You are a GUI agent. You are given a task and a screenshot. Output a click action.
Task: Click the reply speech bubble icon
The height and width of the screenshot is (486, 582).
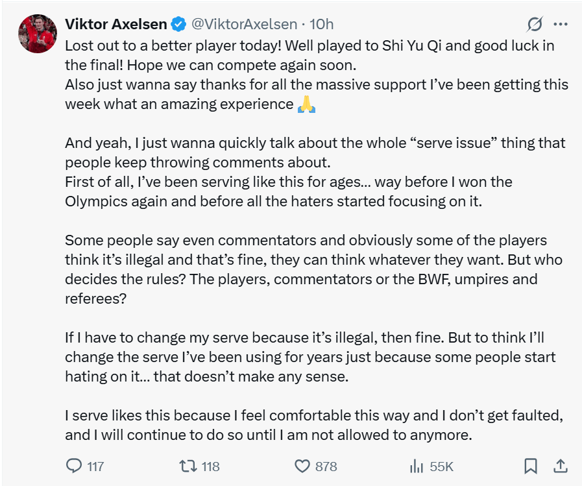(x=75, y=466)
